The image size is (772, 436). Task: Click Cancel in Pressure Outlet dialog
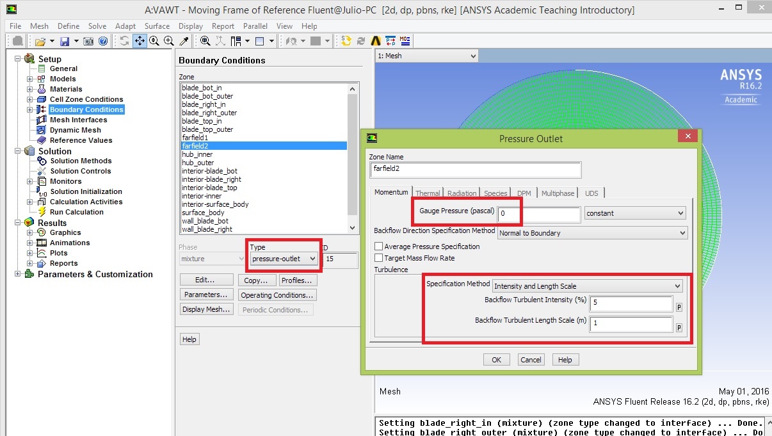[531, 360]
